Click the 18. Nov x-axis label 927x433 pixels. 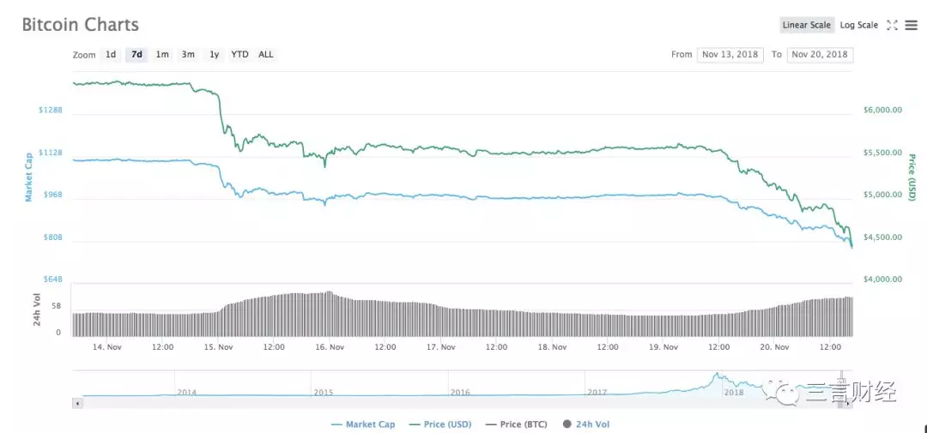tap(553, 346)
